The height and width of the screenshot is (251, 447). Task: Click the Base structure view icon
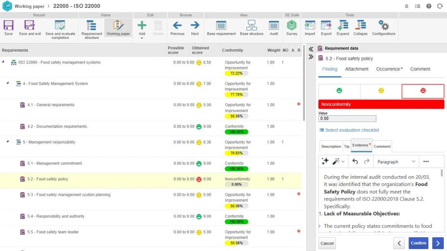coord(251,26)
